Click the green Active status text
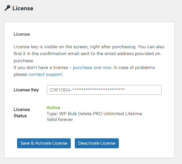Image resolution: width=182 pixels, height=164 pixels. point(53,108)
